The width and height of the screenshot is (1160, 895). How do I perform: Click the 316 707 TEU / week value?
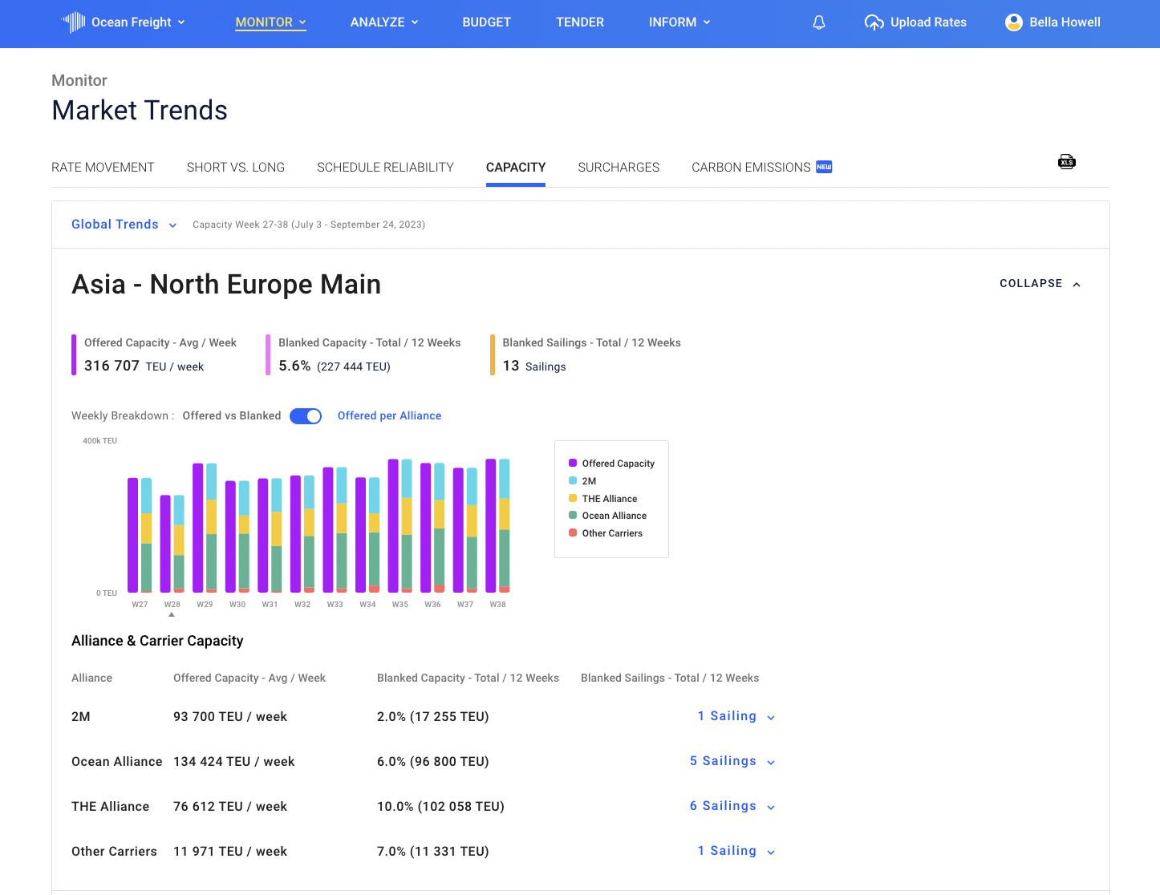click(x=144, y=366)
